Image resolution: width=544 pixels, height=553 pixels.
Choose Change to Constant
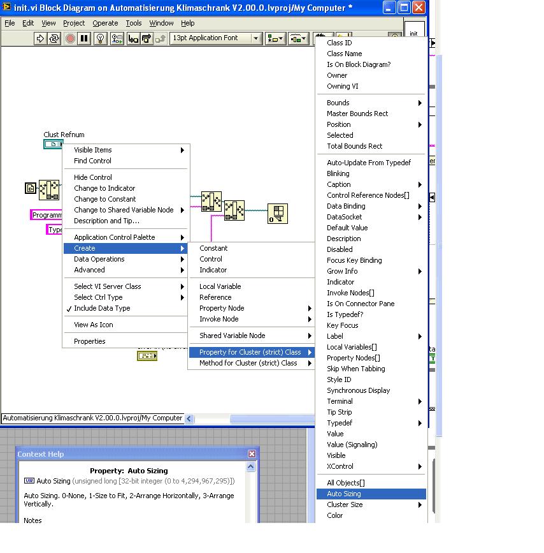point(125,199)
